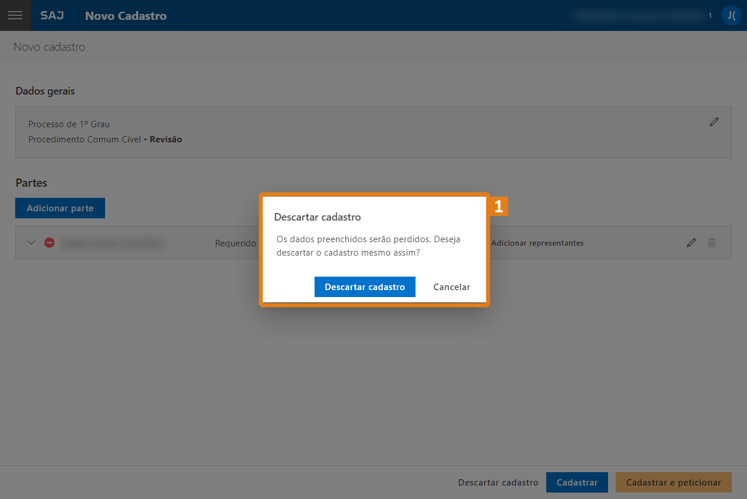This screenshot has height=499, width=747.
Task: Edit the party with the pencil icon
Action: [691, 243]
